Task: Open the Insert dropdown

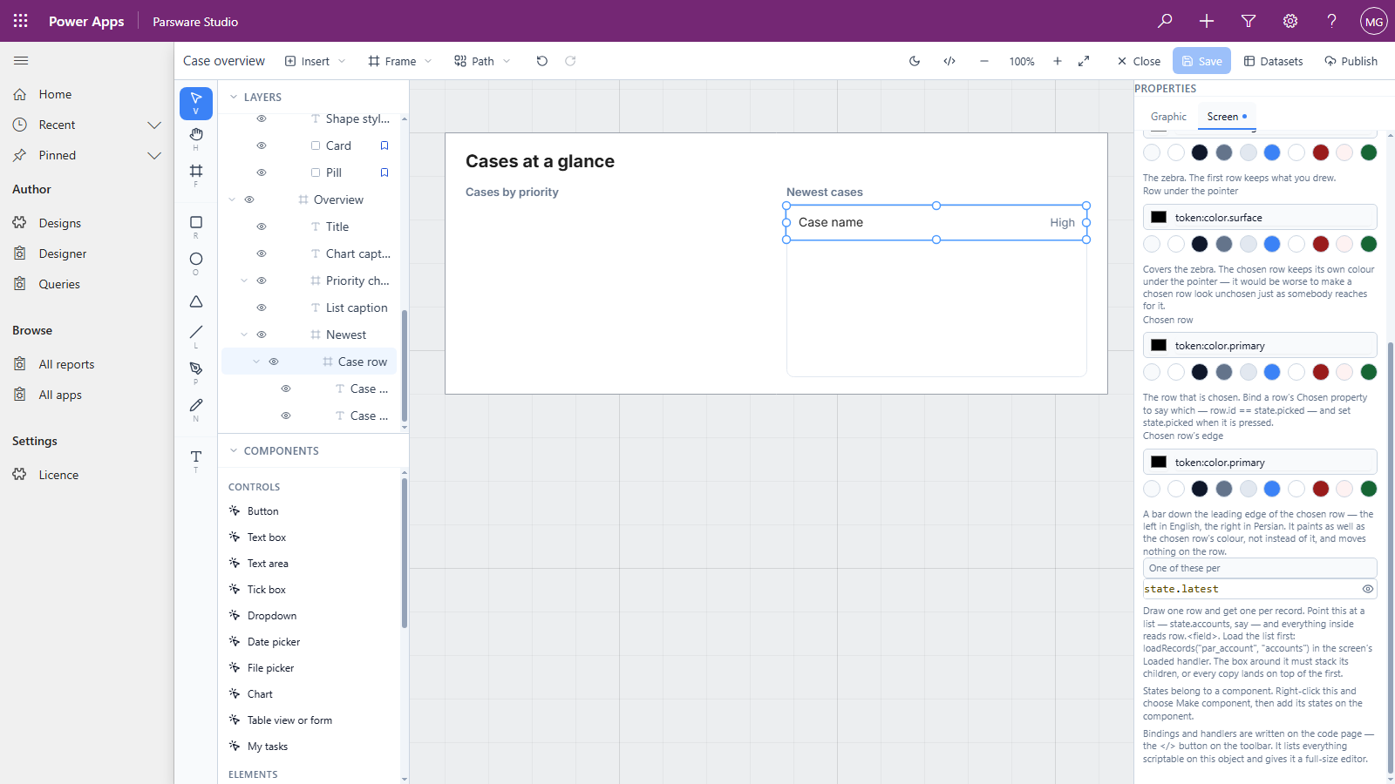Action: click(x=316, y=61)
